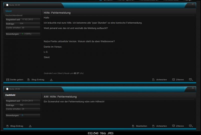Open Darkfield's username link

coord(11,95)
